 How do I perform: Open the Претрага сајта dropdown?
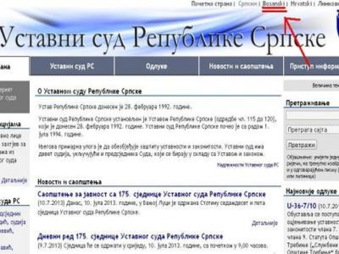coord(313,130)
